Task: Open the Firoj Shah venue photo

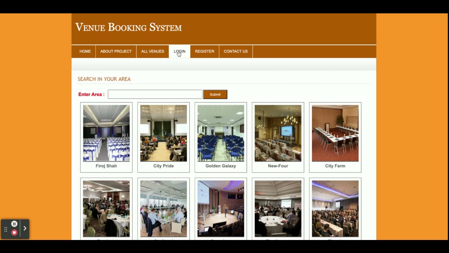Action: (x=106, y=133)
